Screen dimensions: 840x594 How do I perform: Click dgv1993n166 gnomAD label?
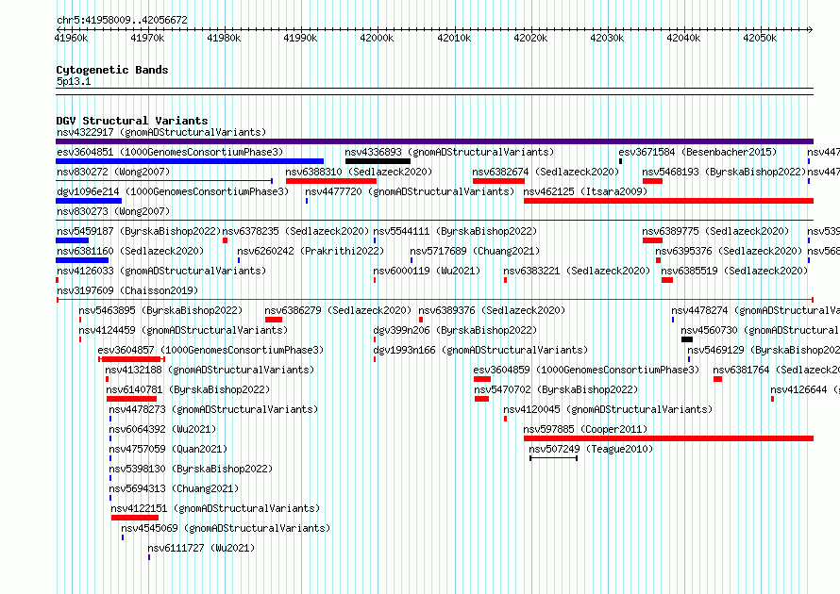tap(480, 350)
